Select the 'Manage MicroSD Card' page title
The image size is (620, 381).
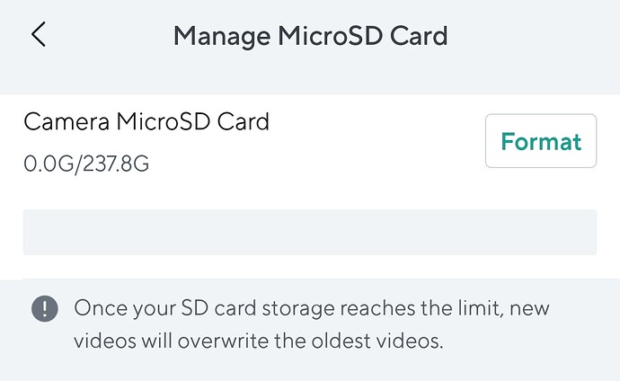coord(310,36)
